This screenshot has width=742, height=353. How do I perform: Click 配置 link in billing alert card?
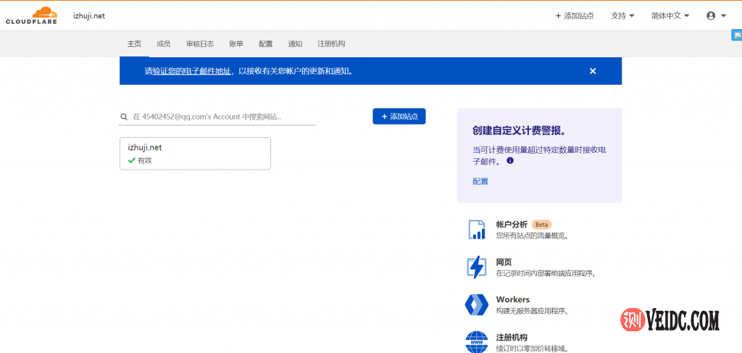(x=480, y=181)
